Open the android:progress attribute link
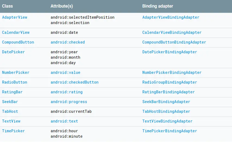 coord(69,102)
